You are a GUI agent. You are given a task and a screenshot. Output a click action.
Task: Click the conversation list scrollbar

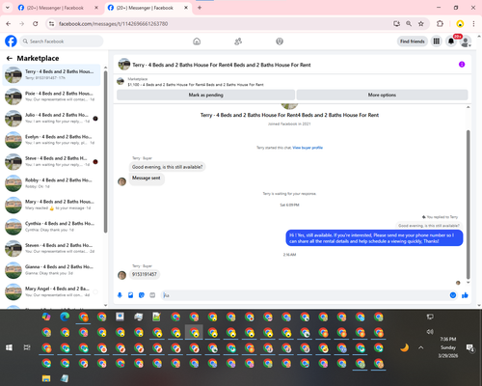105,152
